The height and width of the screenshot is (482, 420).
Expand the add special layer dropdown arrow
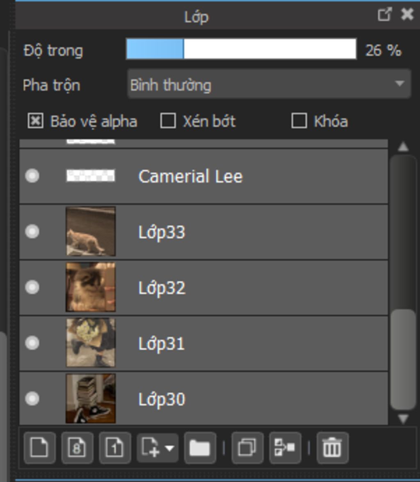(x=169, y=448)
